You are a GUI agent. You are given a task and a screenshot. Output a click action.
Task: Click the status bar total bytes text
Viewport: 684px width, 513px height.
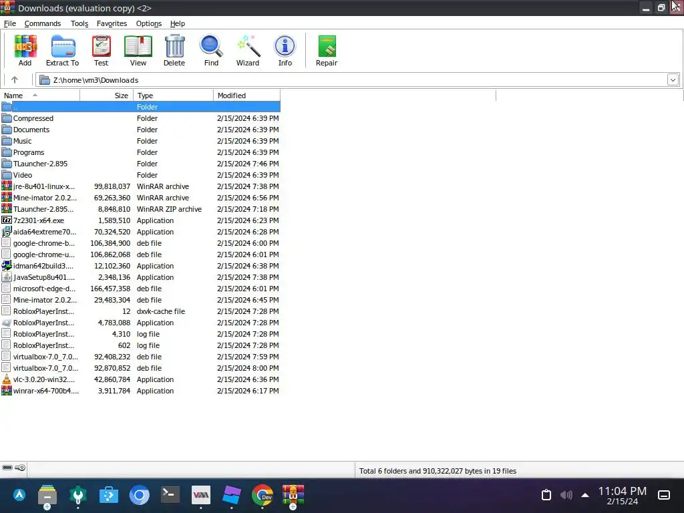tap(438, 471)
